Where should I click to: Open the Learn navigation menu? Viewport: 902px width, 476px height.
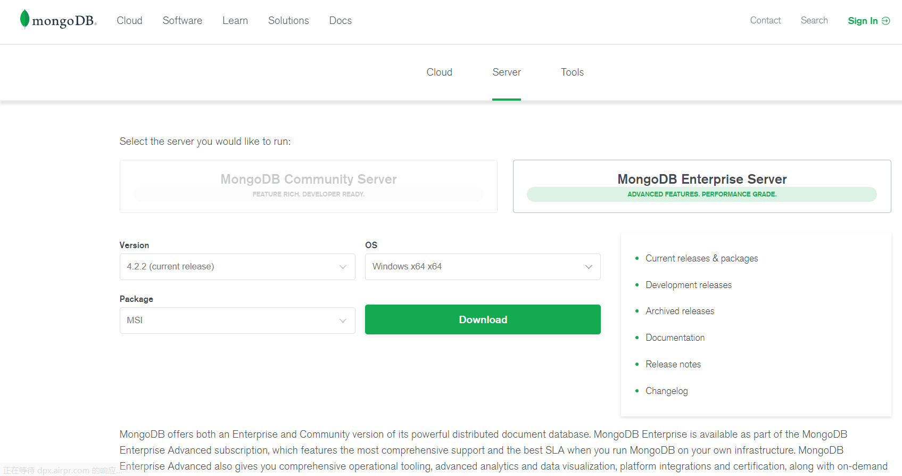coord(235,20)
